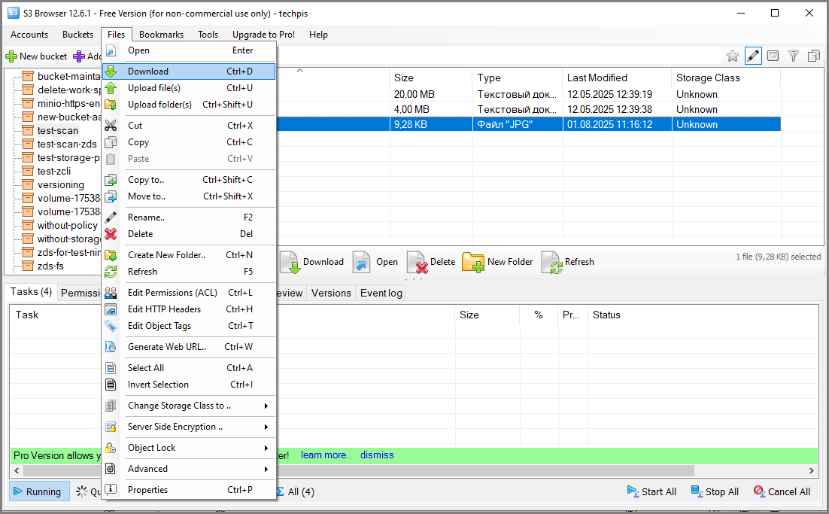
Task: Click the copy pages icon at toolbar right
Action: 814,56
